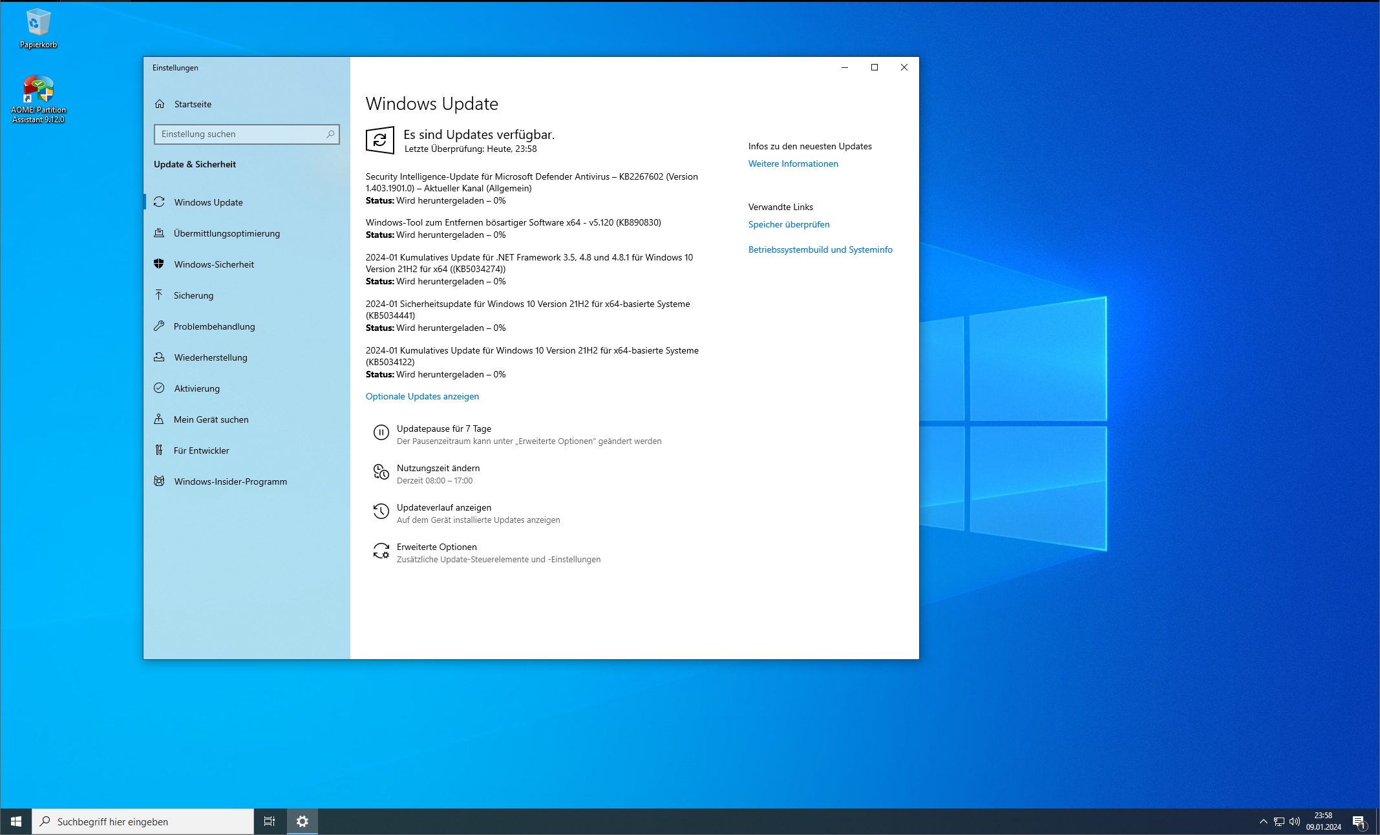The height and width of the screenshot is (835, 1380).
Task: Open Task View in the taskbar
Action: [x=270, y=821]
